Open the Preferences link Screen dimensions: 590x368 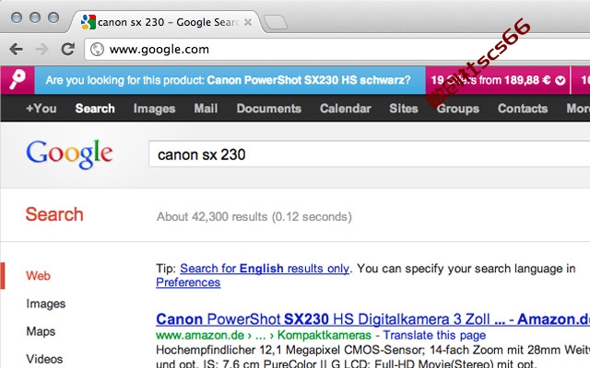click(188, 282)
